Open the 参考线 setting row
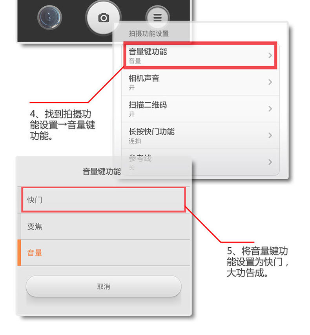Image resolution: width=310 pixels, height=335 pixels. coord(201,162)
